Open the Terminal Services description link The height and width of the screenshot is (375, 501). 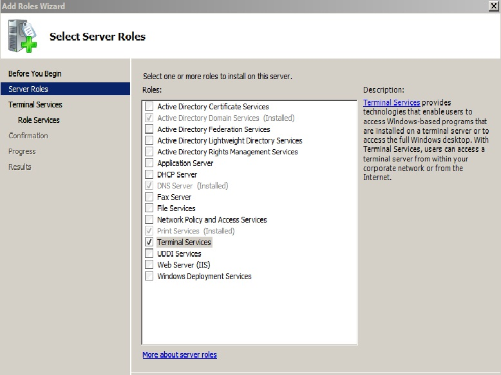pyautogui.click(x=392, y=102)
